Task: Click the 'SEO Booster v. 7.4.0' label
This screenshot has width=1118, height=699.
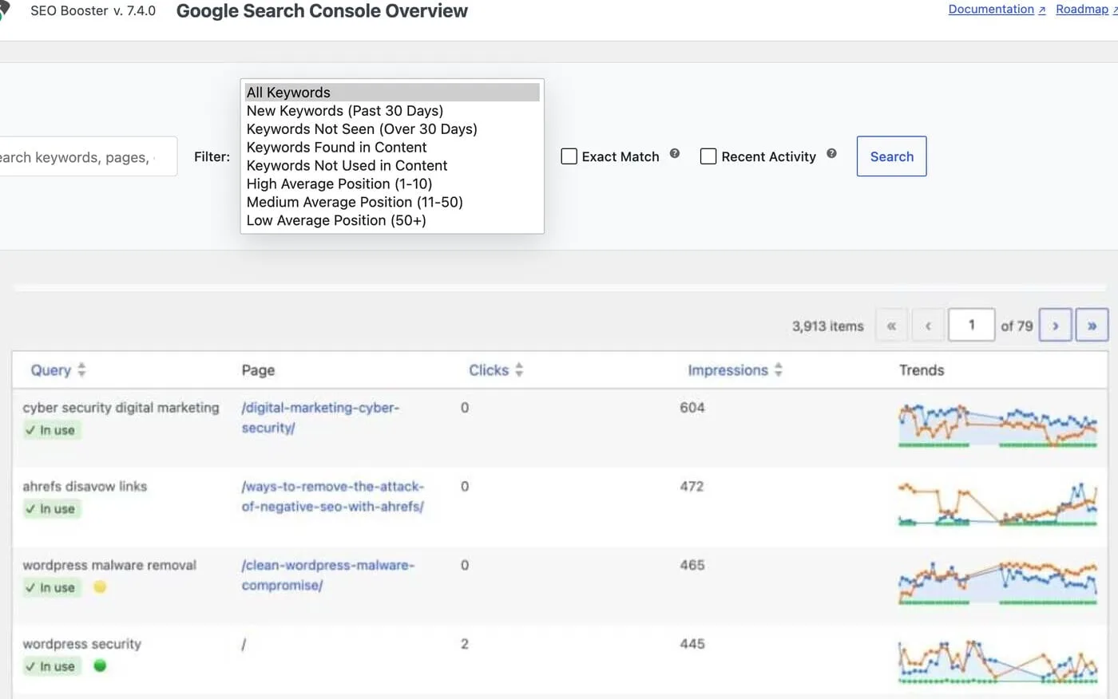Action: (x=93, y=11)
